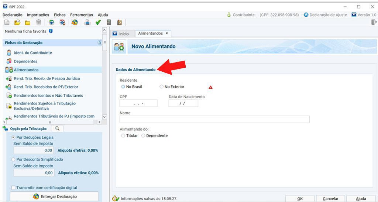Click the Novo Alimentando header people icon
The width and height of the screenshot is (378, 202).
coord(119,47)
